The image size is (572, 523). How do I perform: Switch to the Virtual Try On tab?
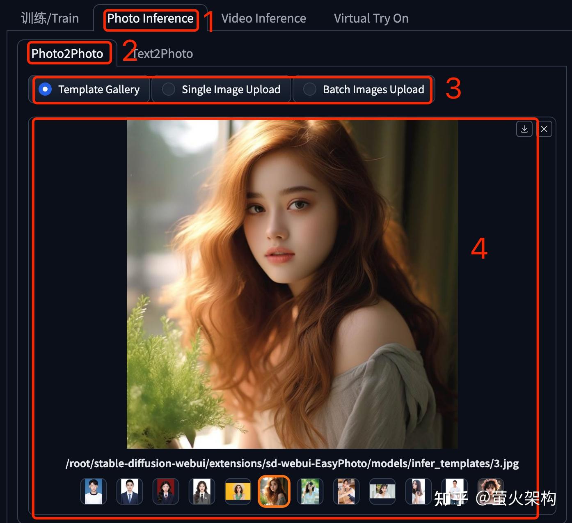click(371, 18)
